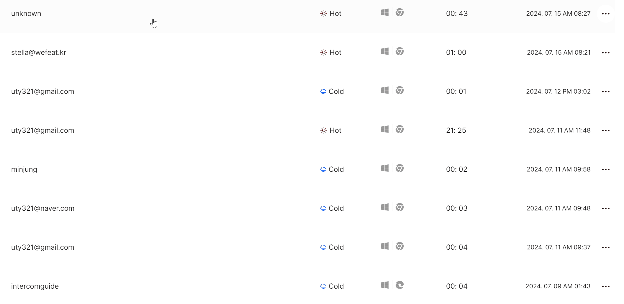This screenshot has height=304, width=624.
Task: Click the Edge browser icon in intercomguide row
Action: pyautogui.click(x=399, y=285)
